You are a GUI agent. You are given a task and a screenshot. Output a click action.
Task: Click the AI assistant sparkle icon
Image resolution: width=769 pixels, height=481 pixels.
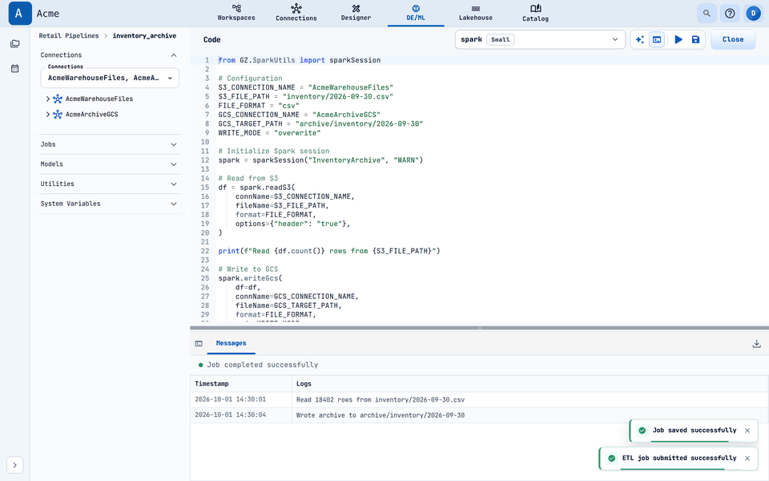coord(640,39)
